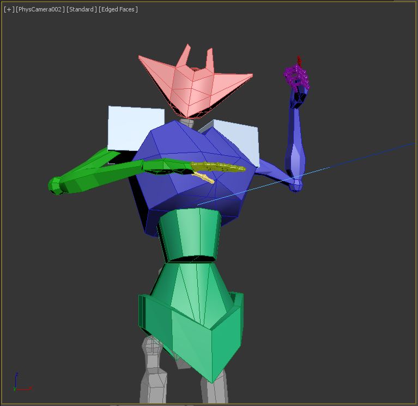
Task: Select the yellow finger bones object
Action: [x=217, y=167]
